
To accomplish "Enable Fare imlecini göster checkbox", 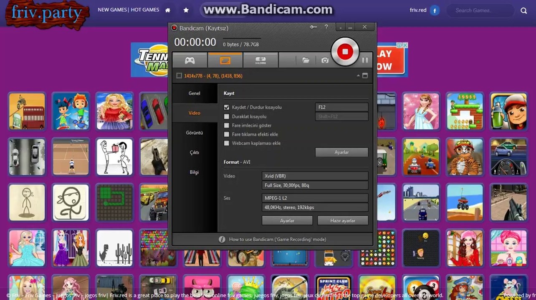I will (x=227, y=125).
